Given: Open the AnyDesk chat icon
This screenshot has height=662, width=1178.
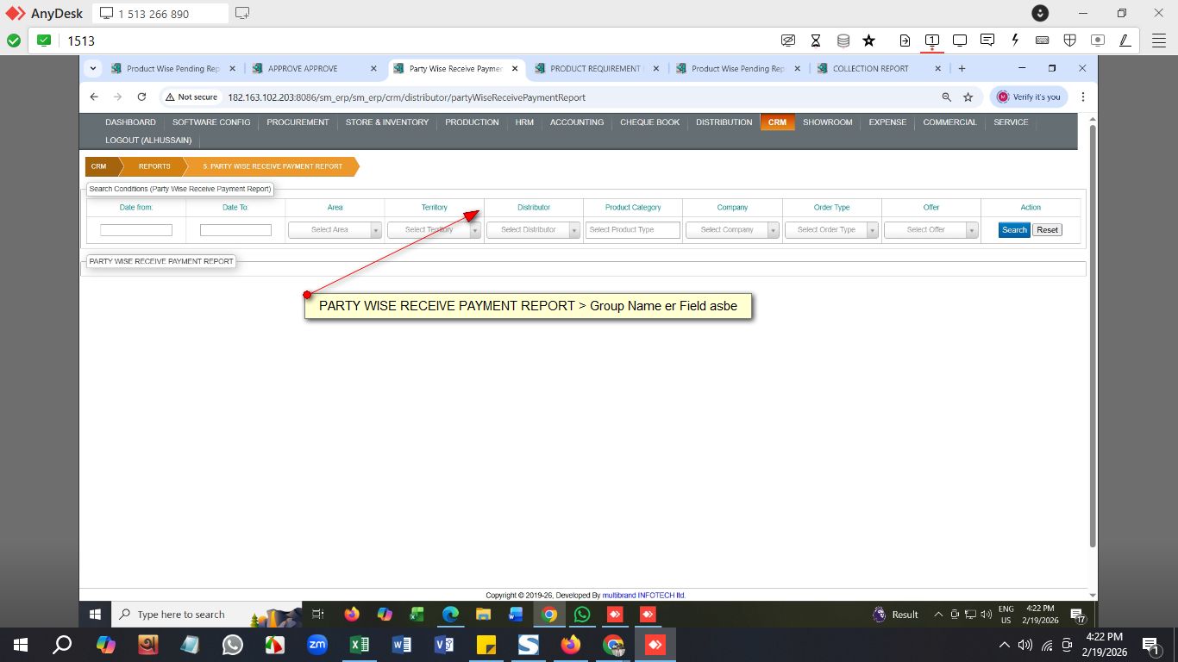Looking at the screenshot, I should click(x=987, y=41).
